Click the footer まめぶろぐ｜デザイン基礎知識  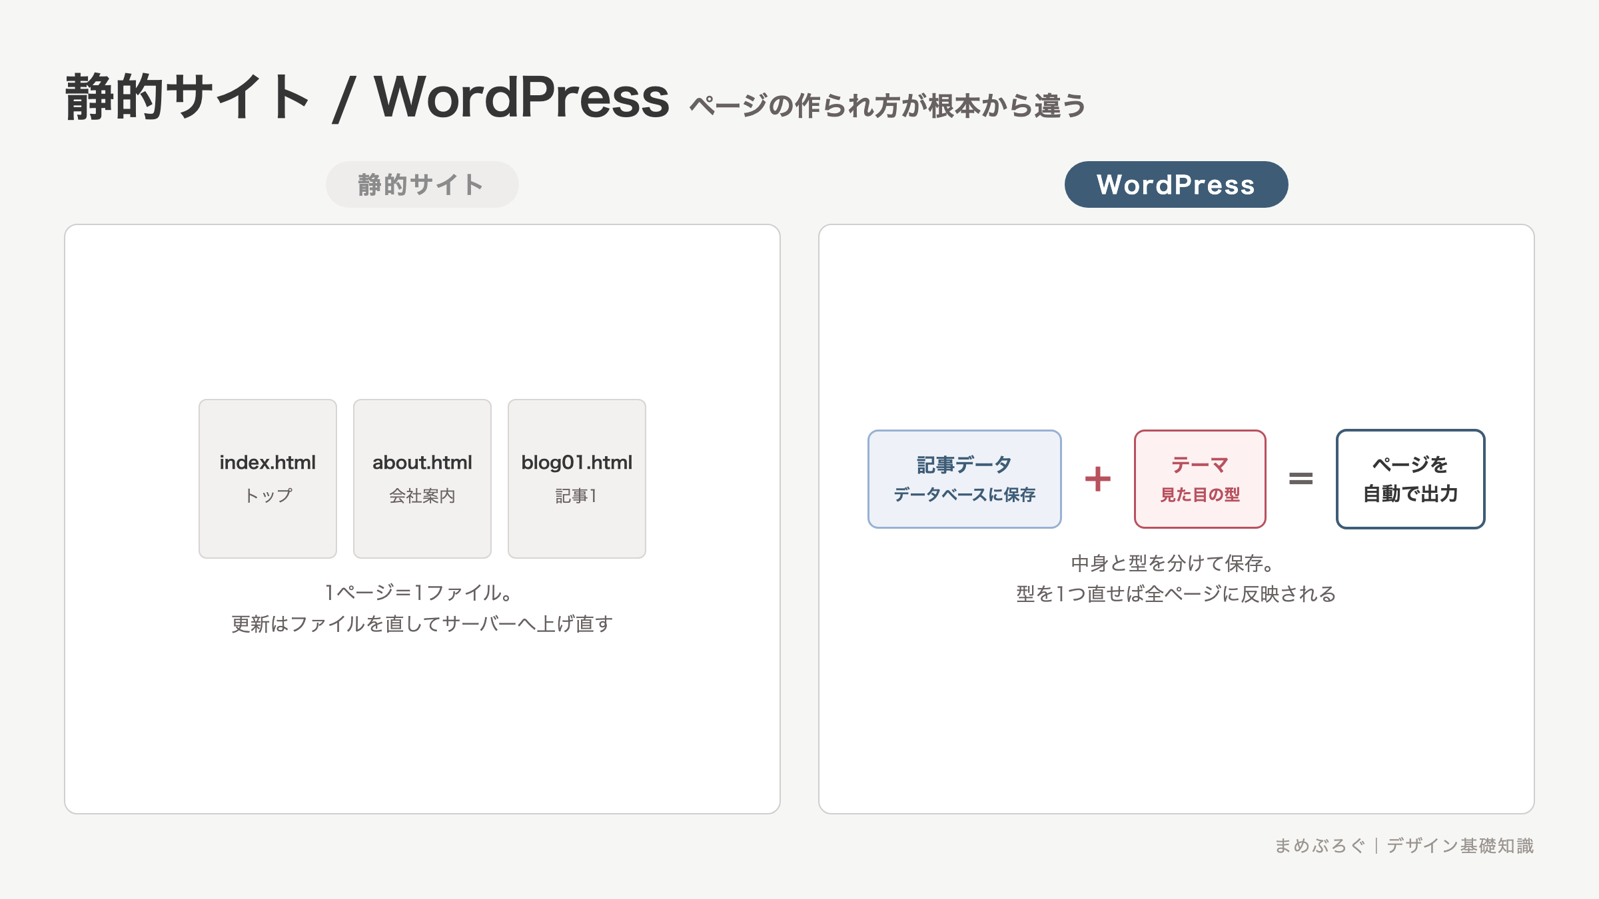(1404, 846)
